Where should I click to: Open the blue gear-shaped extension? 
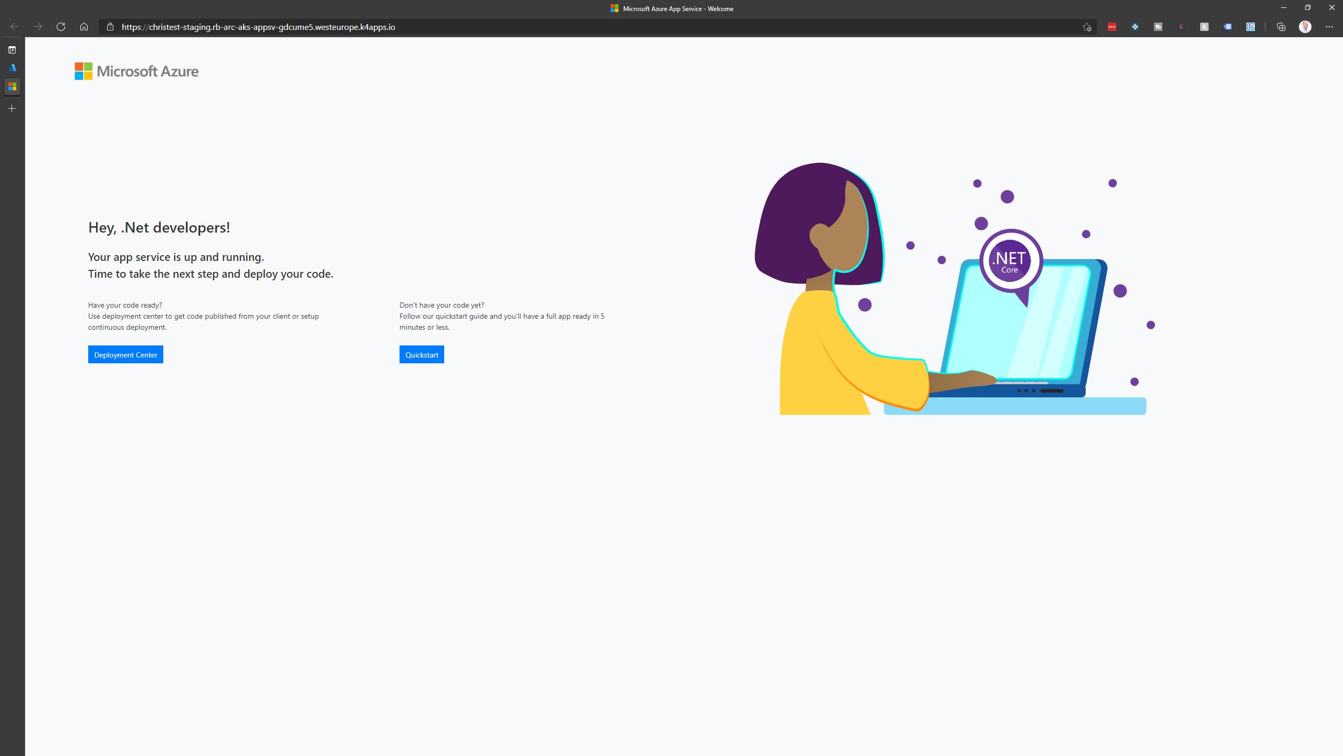(x=1135, y=26)
